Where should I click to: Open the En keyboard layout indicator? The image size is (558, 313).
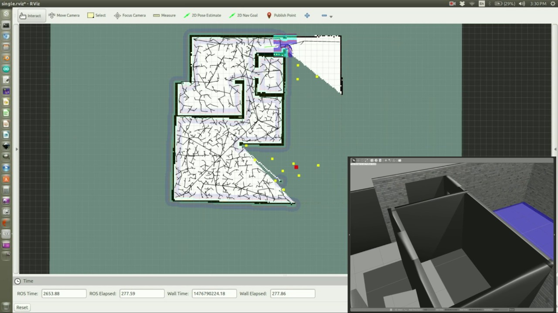pyautogui.click(x=482, y=3)
